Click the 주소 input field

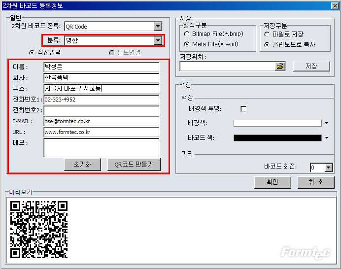pos(102,89)
